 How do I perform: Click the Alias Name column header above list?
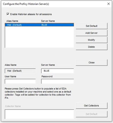[12, 21]
